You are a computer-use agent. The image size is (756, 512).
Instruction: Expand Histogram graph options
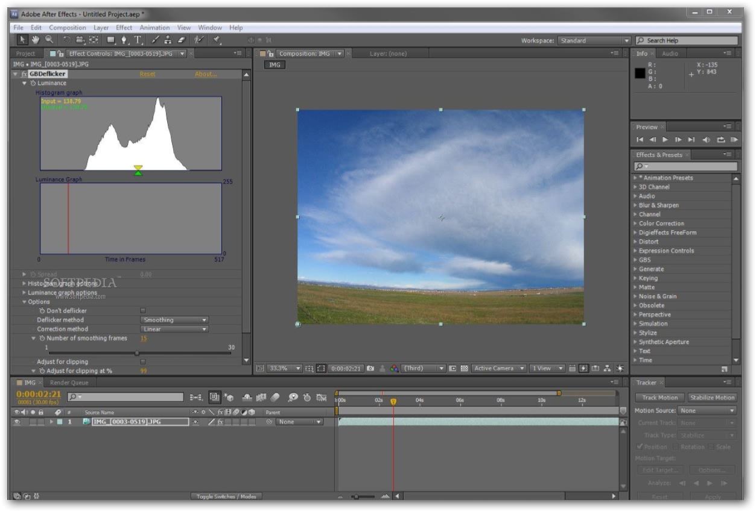pyautogui.click(x=24, y=283)
